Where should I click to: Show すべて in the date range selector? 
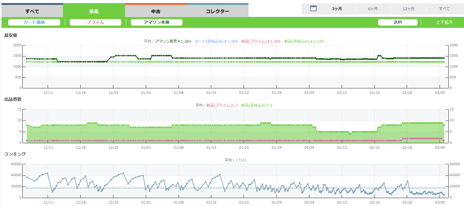coord(444,9)
